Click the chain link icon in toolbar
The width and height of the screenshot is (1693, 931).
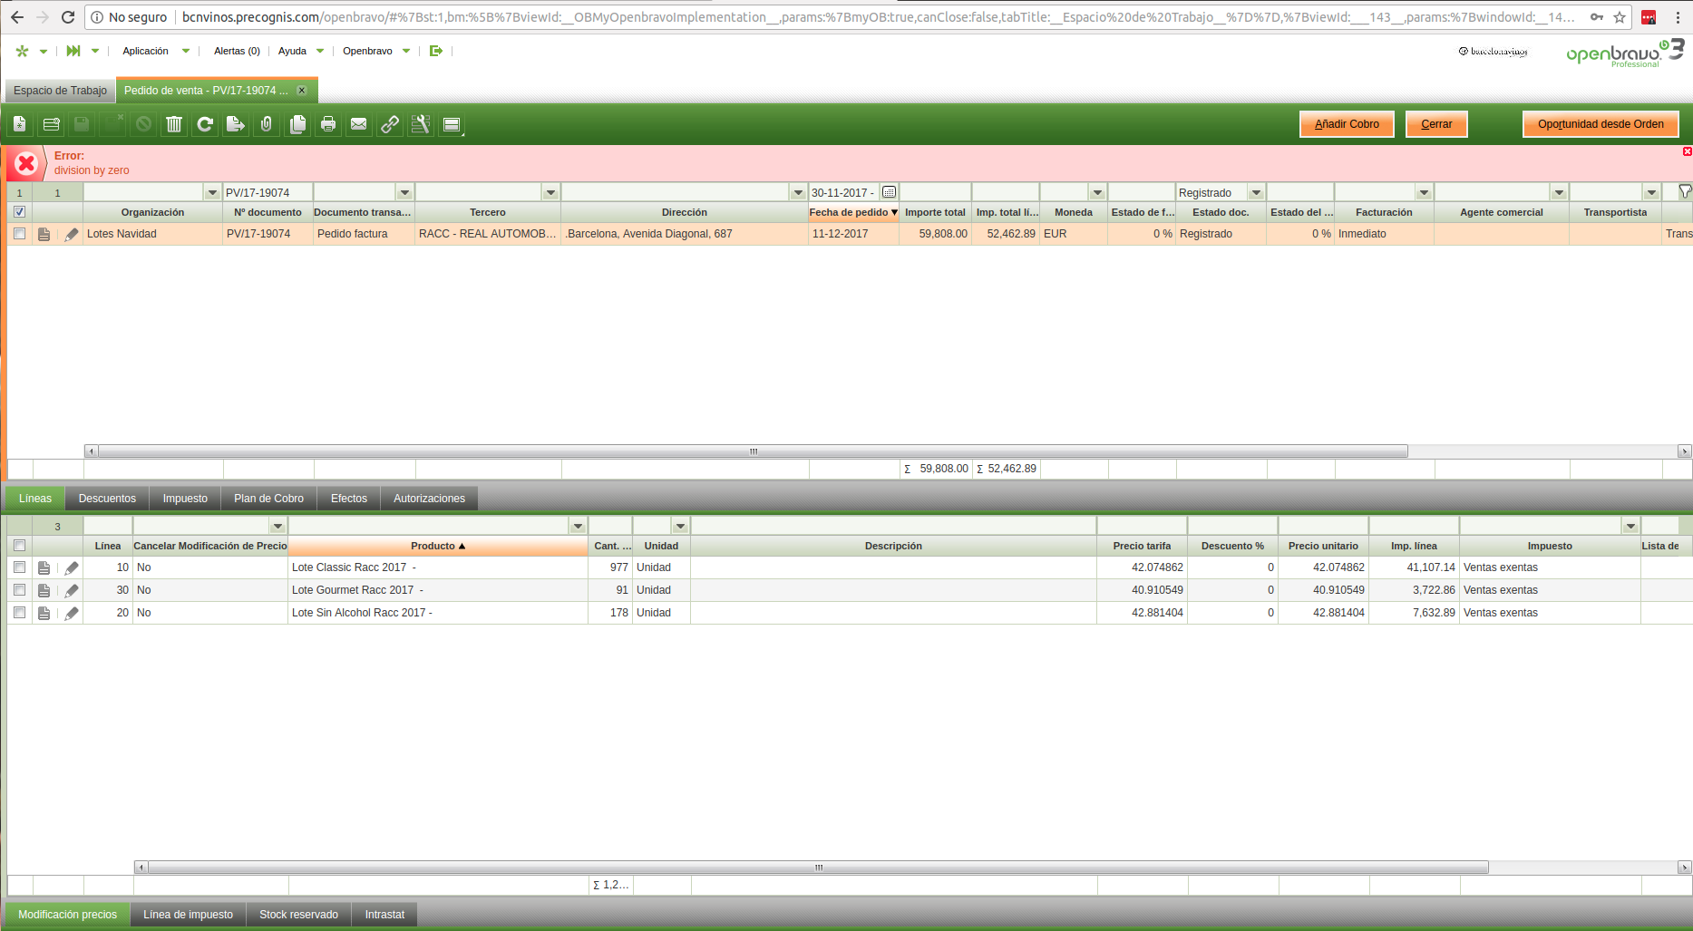coord(390,124)
